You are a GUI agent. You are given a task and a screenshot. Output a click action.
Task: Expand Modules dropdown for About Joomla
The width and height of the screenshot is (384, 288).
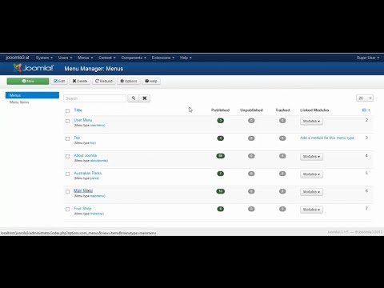click(x=311, y=157)
